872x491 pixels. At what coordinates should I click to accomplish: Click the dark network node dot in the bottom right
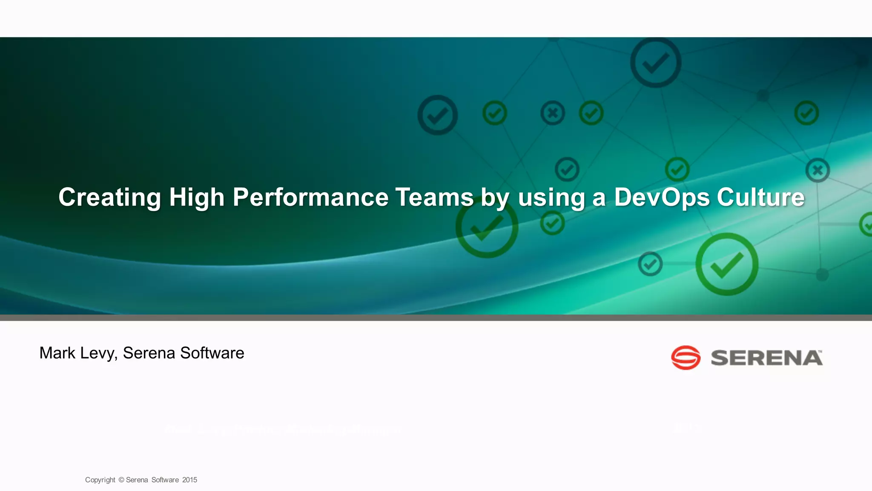click(822, 274)
